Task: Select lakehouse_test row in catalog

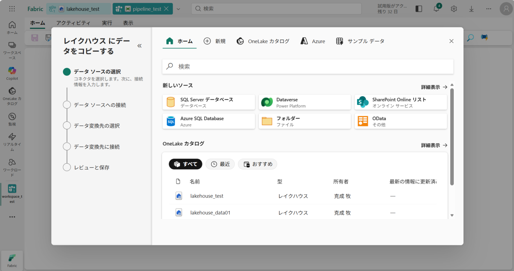Action: (303, 196)
